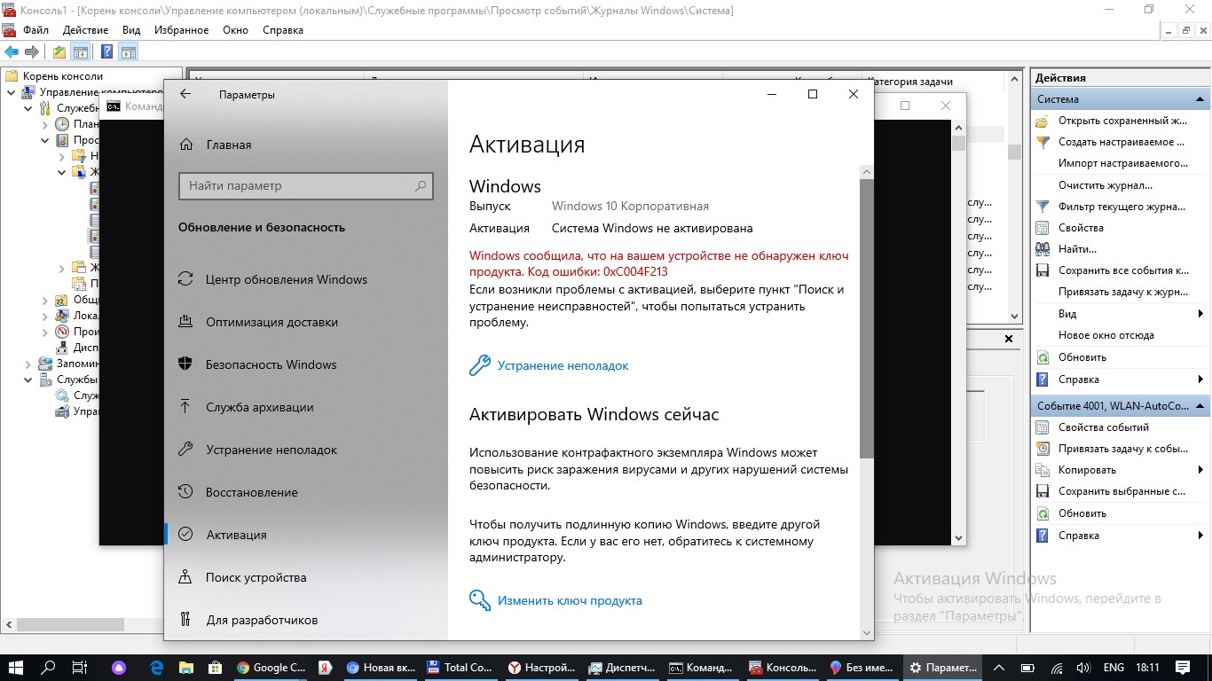Expand Локальные пользователи tree node
Screen dimensions: 1212x681
click(44, 316)
